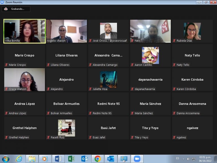Click the large Danna Arosemena name
This screenshot has width=217, height=163.
(192, 104)
